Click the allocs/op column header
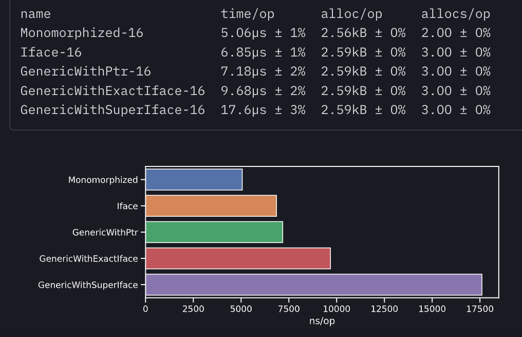This screenshot has width=522, height=337. click(x=456, y=14)
